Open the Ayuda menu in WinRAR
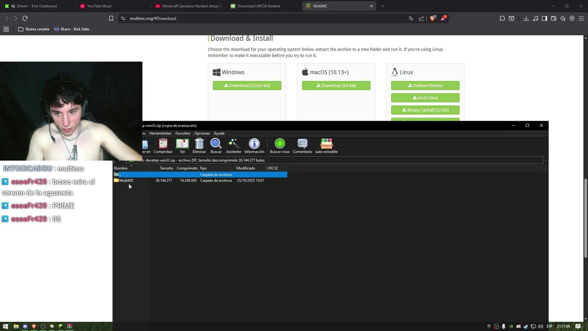The height and width of the screenshot is (331, 588). [x=219, y=133]
